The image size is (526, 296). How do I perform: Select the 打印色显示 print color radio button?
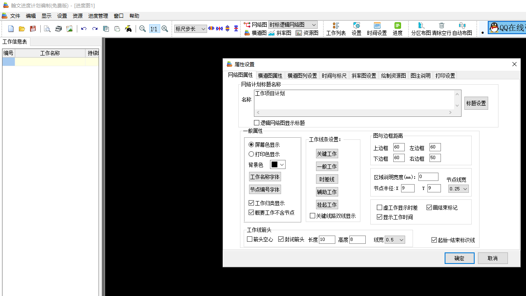click(251, 154)
